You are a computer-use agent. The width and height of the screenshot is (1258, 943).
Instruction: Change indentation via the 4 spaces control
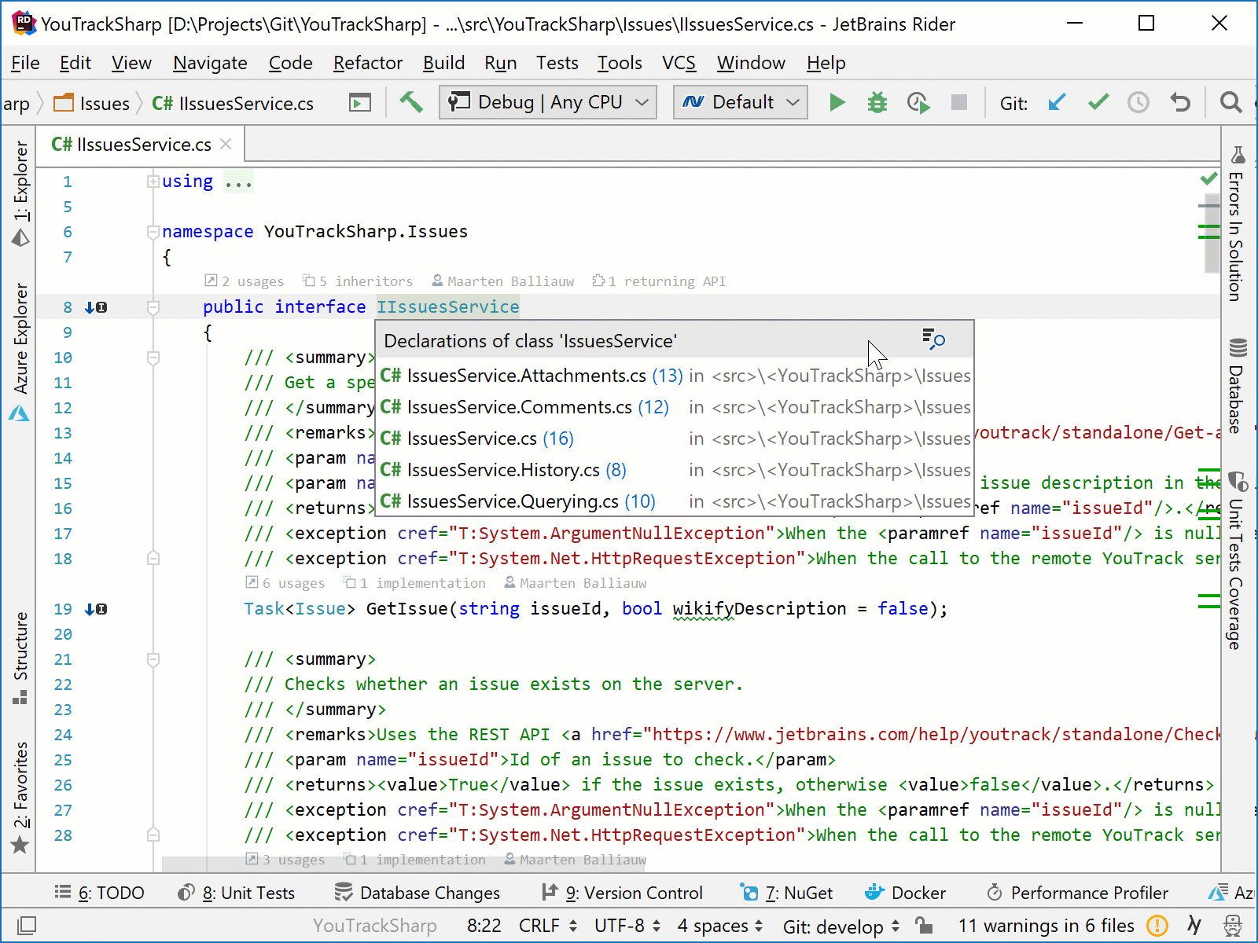(712, 926)
